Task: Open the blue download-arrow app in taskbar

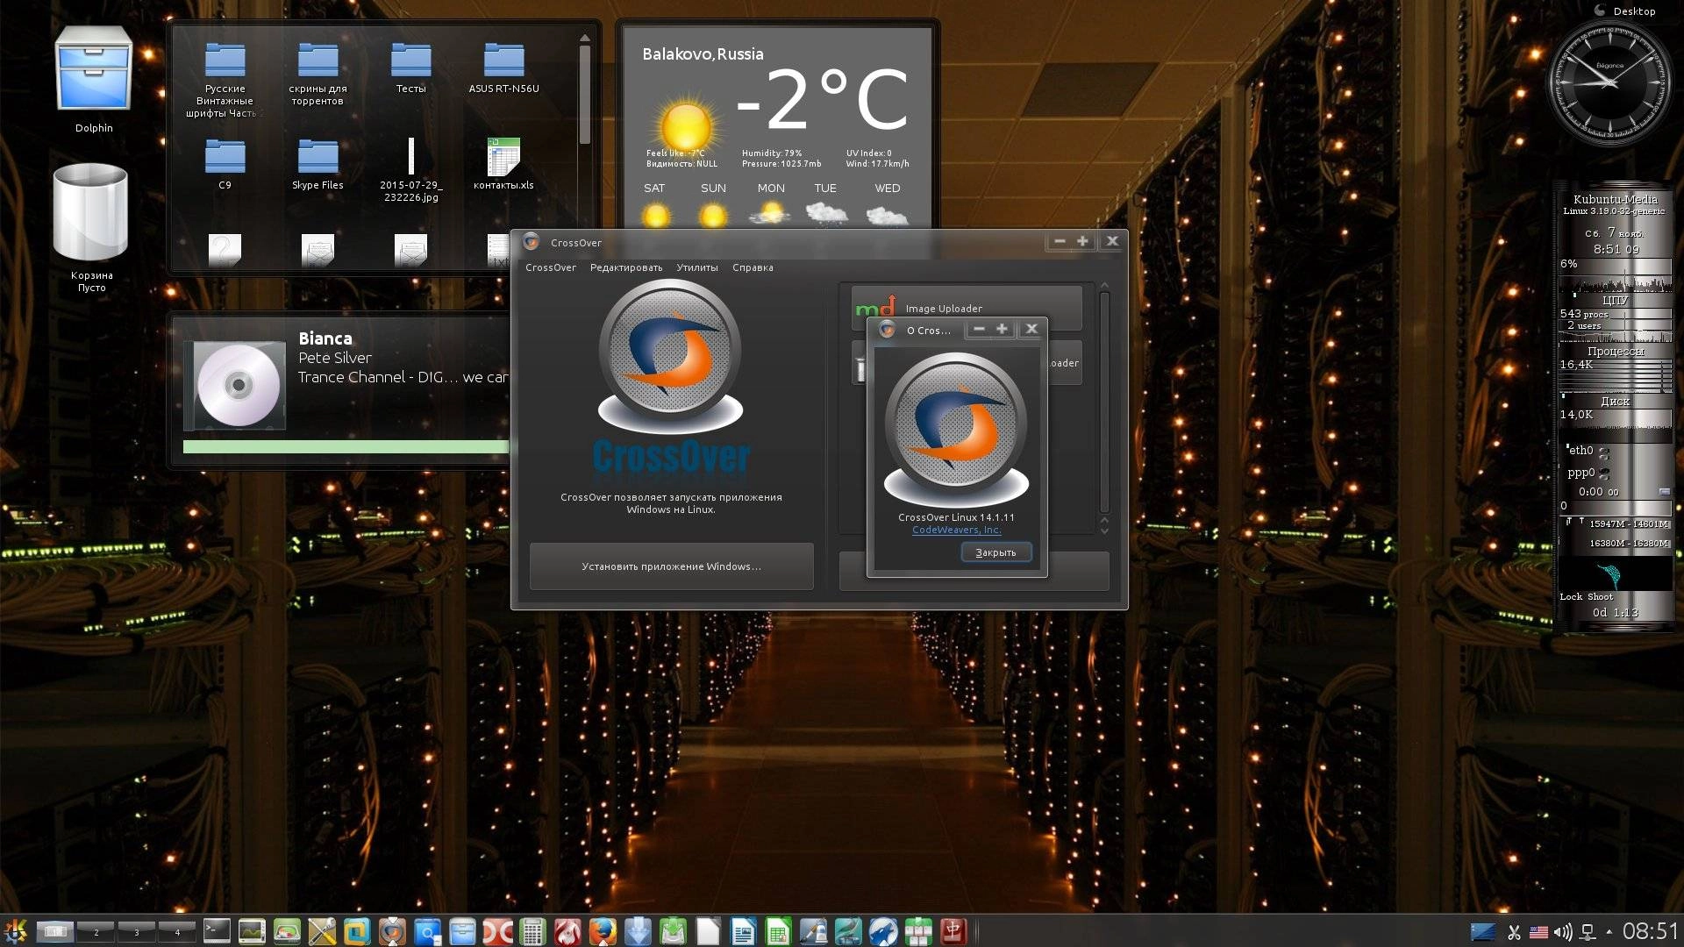Action: click(x=638, y=930)
